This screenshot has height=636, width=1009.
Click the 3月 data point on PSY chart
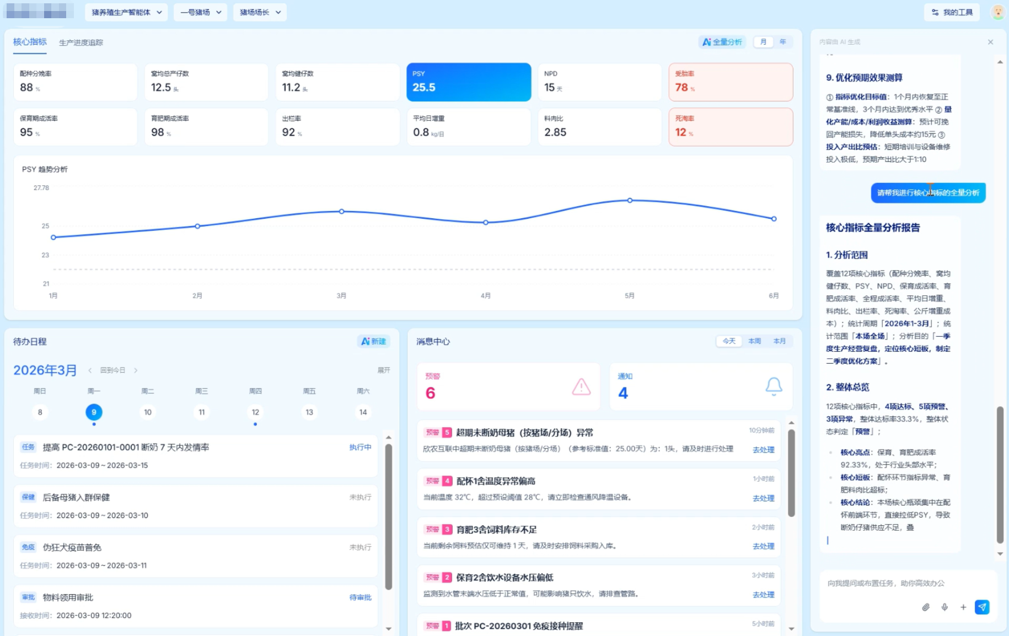tap(342, 212)
